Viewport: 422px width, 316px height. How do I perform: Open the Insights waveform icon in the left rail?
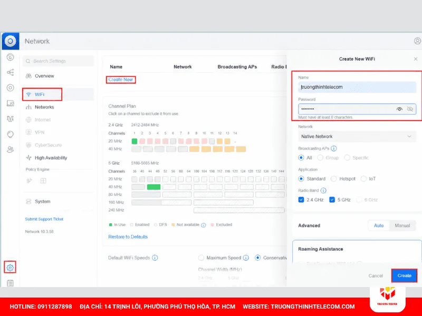pyautogui.click(x=10, y=118)
